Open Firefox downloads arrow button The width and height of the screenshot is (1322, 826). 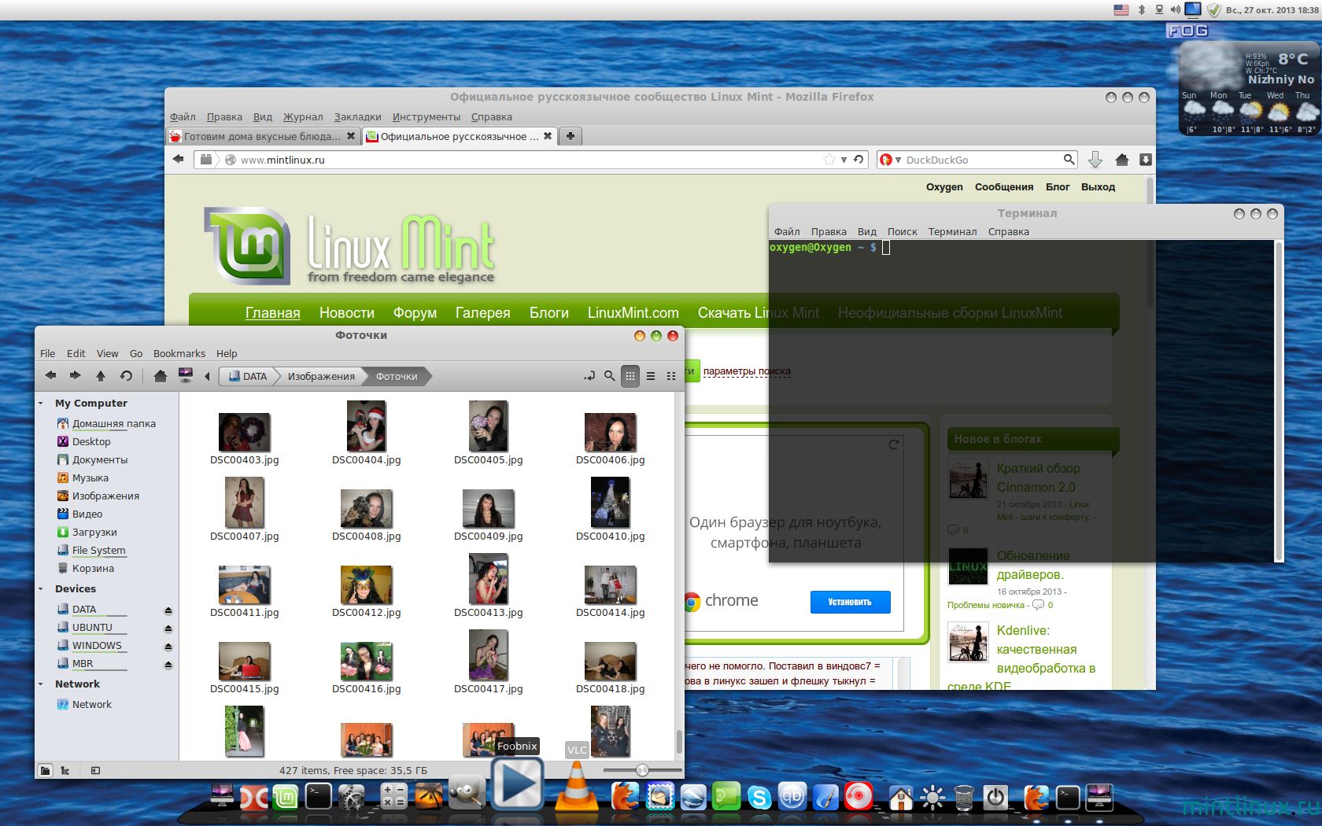tap(1095, 160)
